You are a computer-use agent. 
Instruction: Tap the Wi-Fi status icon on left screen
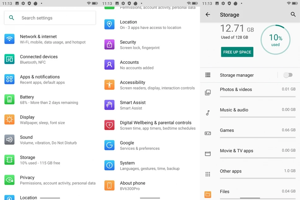click(89, 3)
